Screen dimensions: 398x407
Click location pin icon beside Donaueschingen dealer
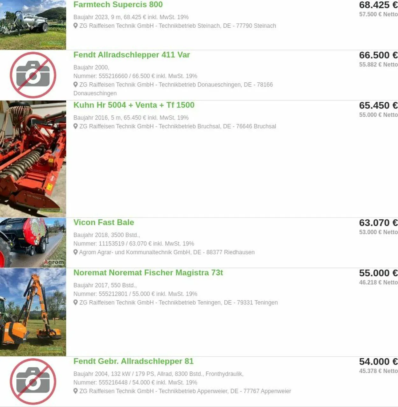[75, 85]
